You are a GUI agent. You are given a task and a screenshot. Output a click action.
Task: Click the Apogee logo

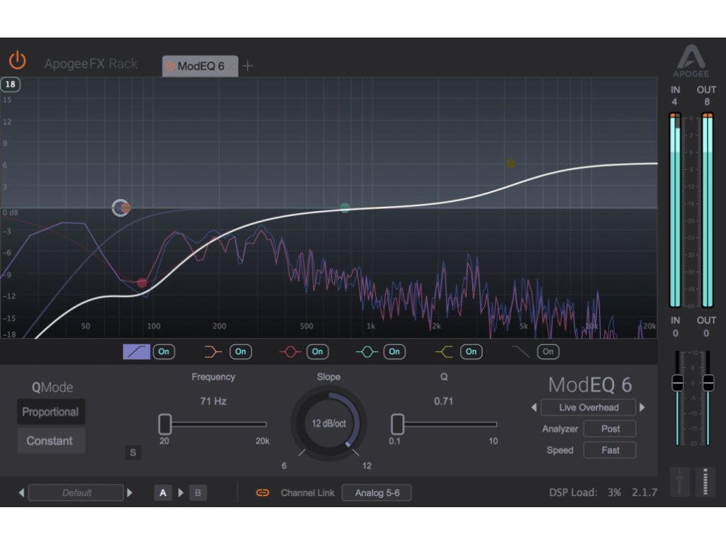coord(691,61)
